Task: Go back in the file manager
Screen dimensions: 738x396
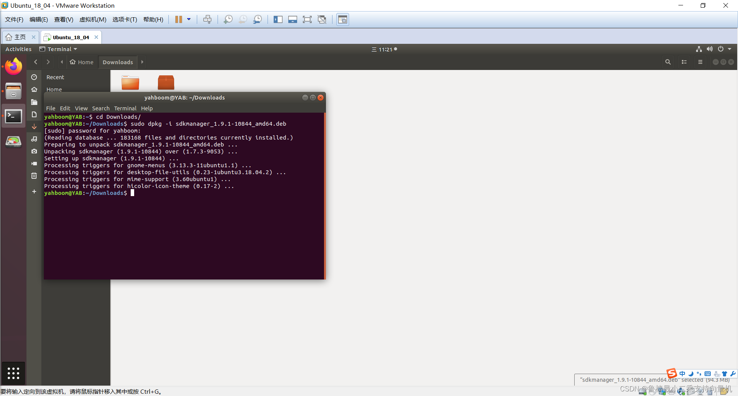Action: (x=36, y=62)
